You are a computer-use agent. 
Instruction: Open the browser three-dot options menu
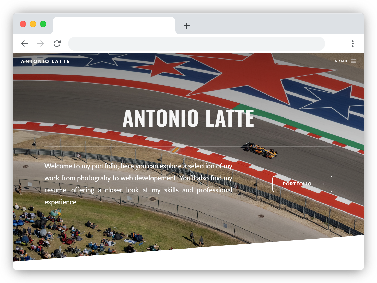(x=352, y=44)
